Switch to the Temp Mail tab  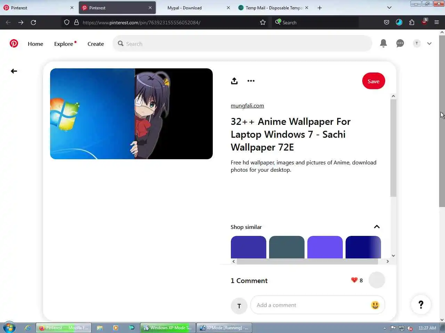coord(274,8)
